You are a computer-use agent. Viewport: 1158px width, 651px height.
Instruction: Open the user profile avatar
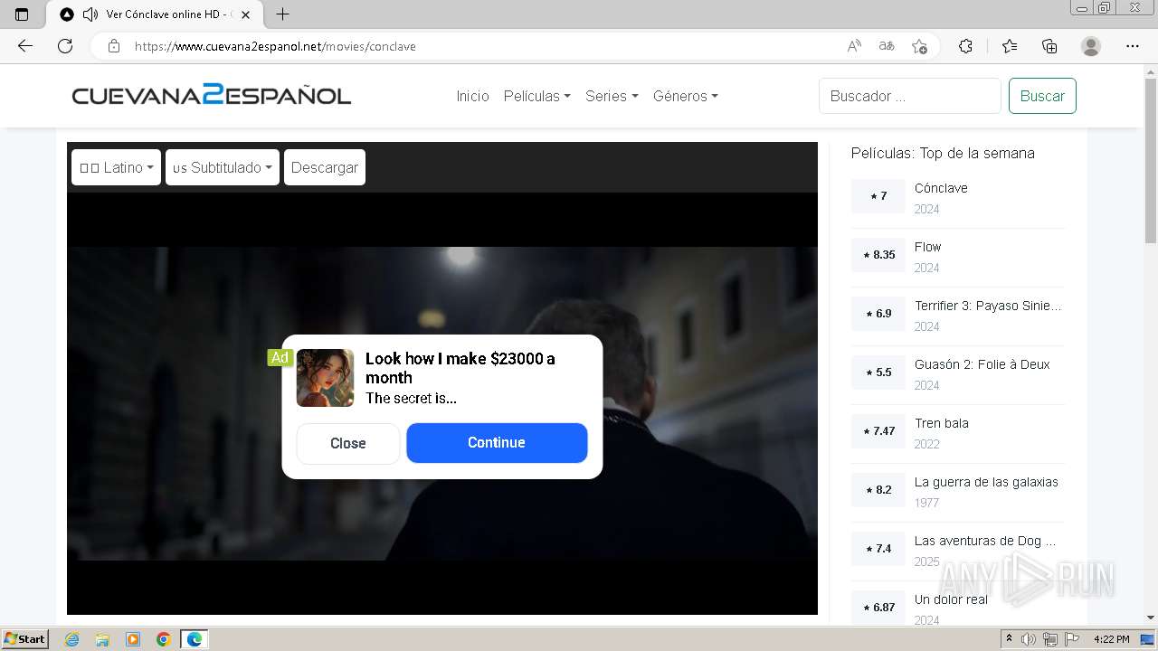click(1091, 46)
